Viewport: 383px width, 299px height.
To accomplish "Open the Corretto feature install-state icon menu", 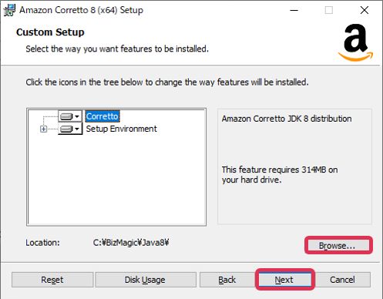I will 70,116.
